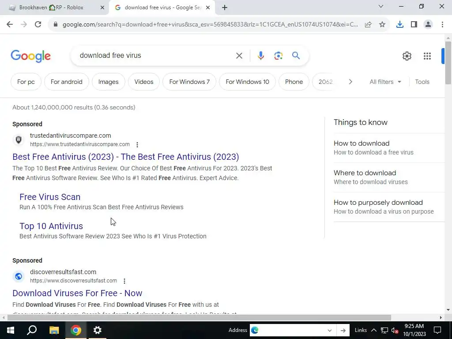Show more filter chips with the chevron

tap(350, 82)
